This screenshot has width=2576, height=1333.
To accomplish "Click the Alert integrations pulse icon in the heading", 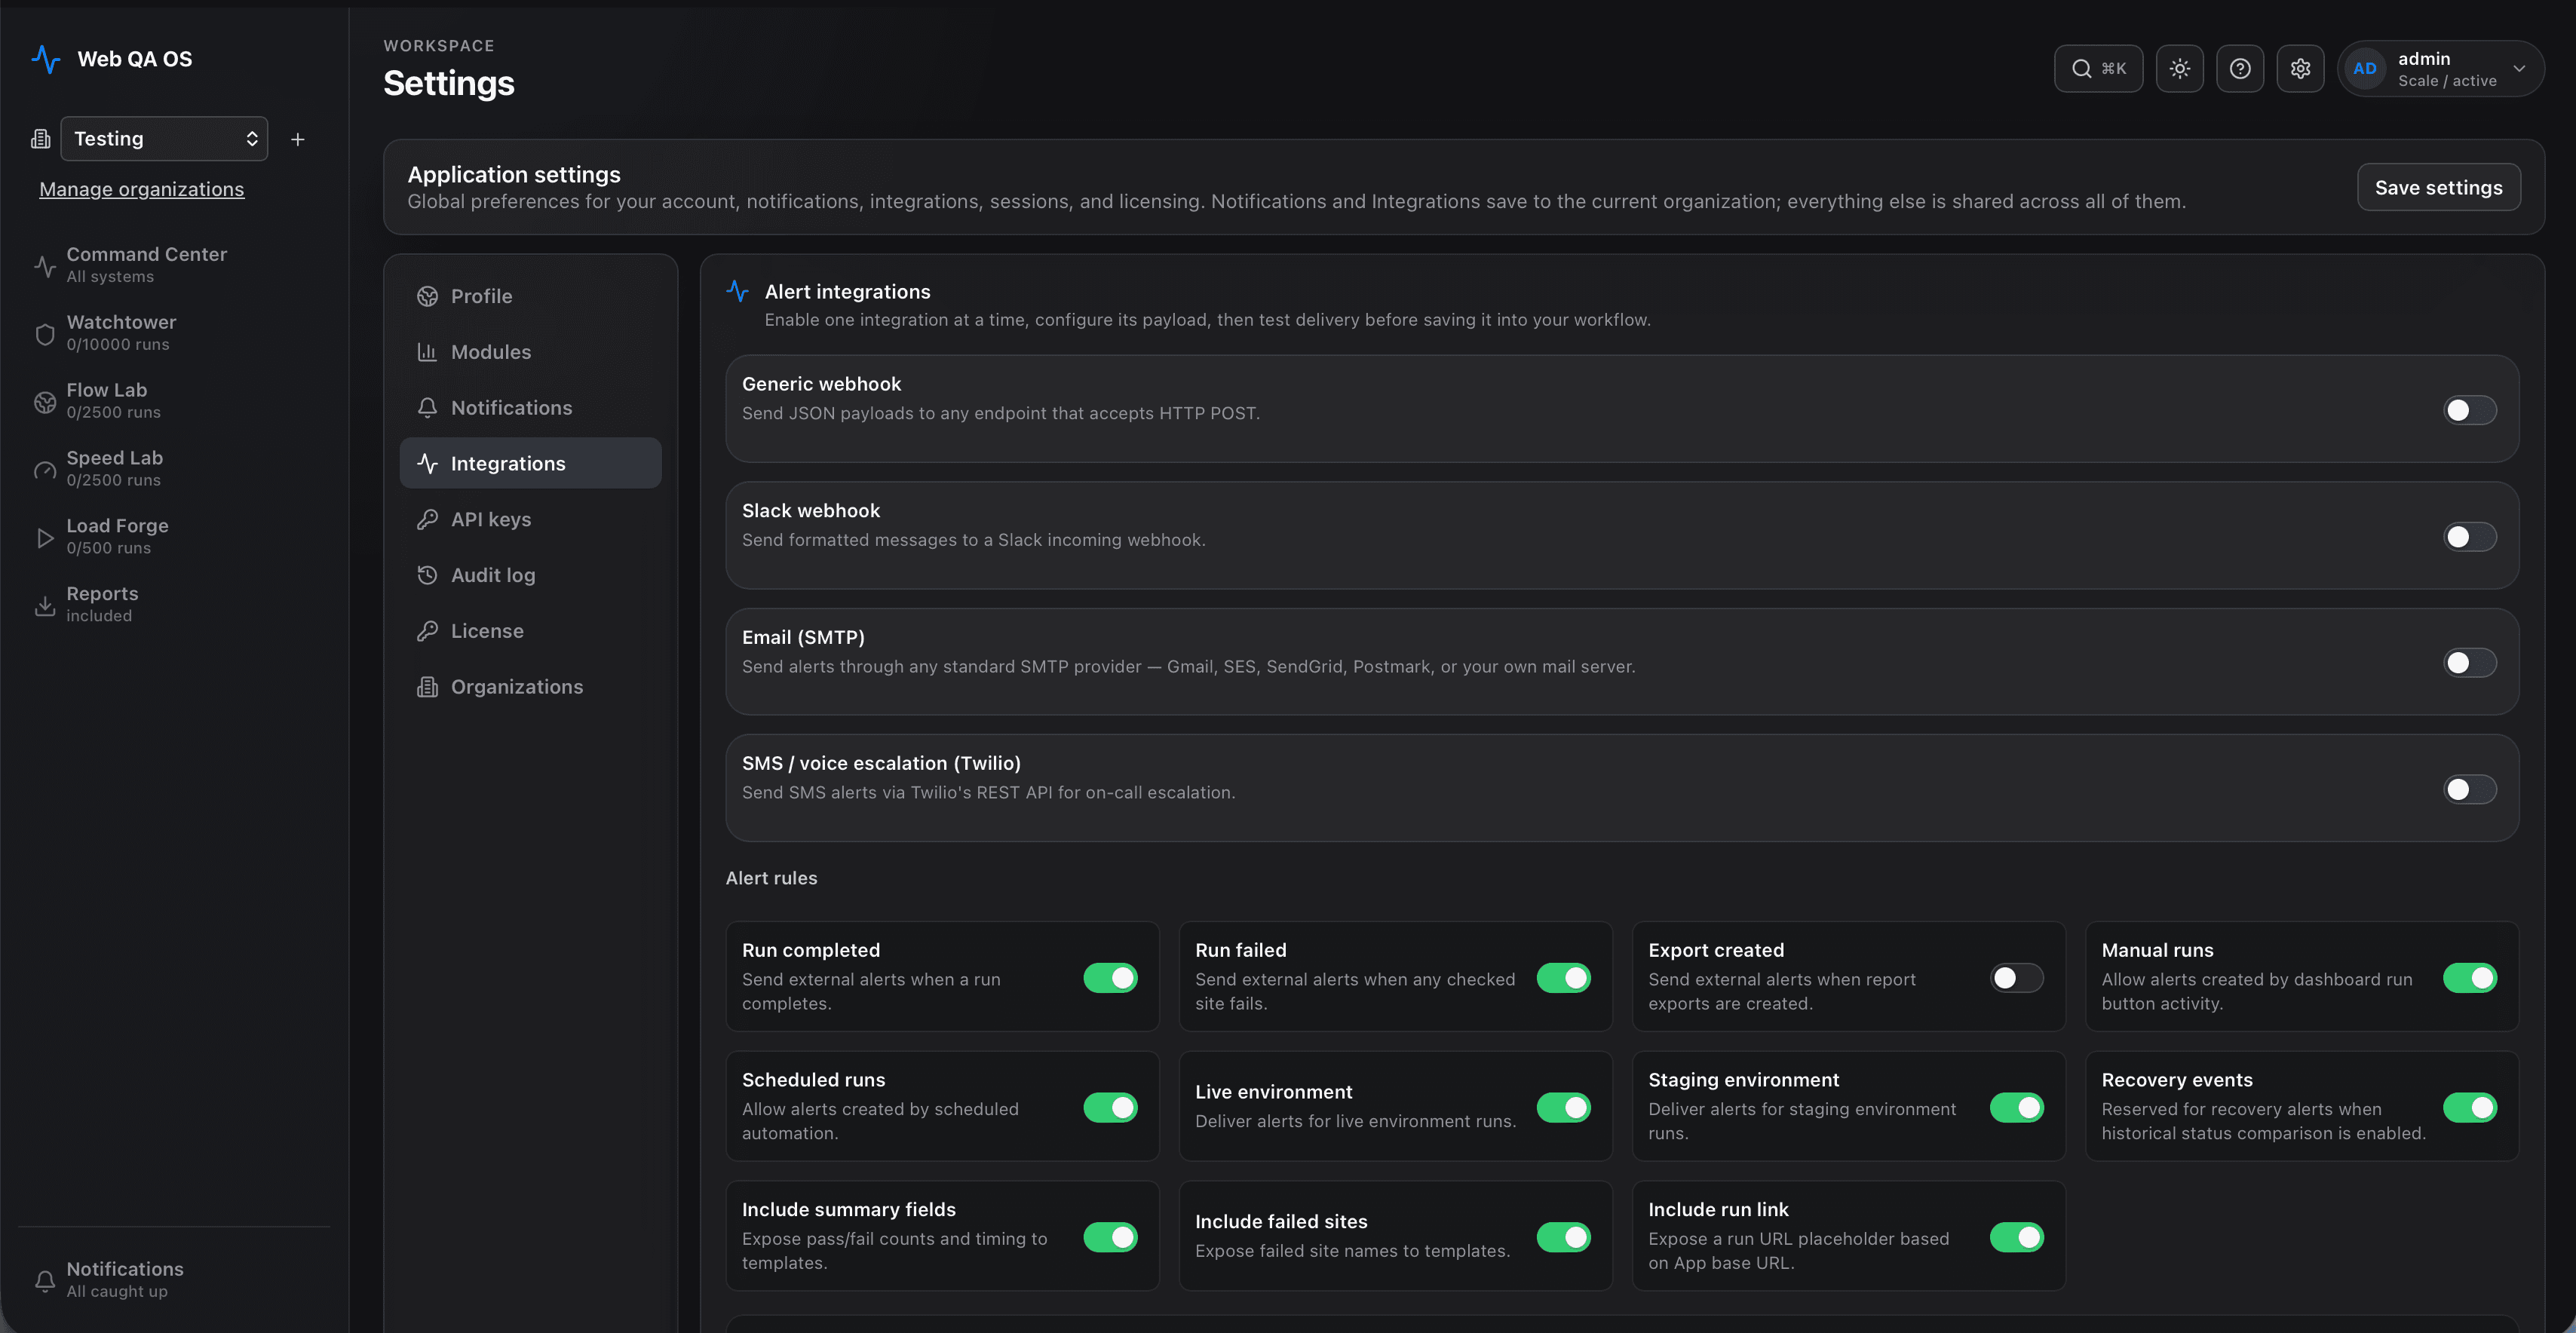I will click(738, 291).
